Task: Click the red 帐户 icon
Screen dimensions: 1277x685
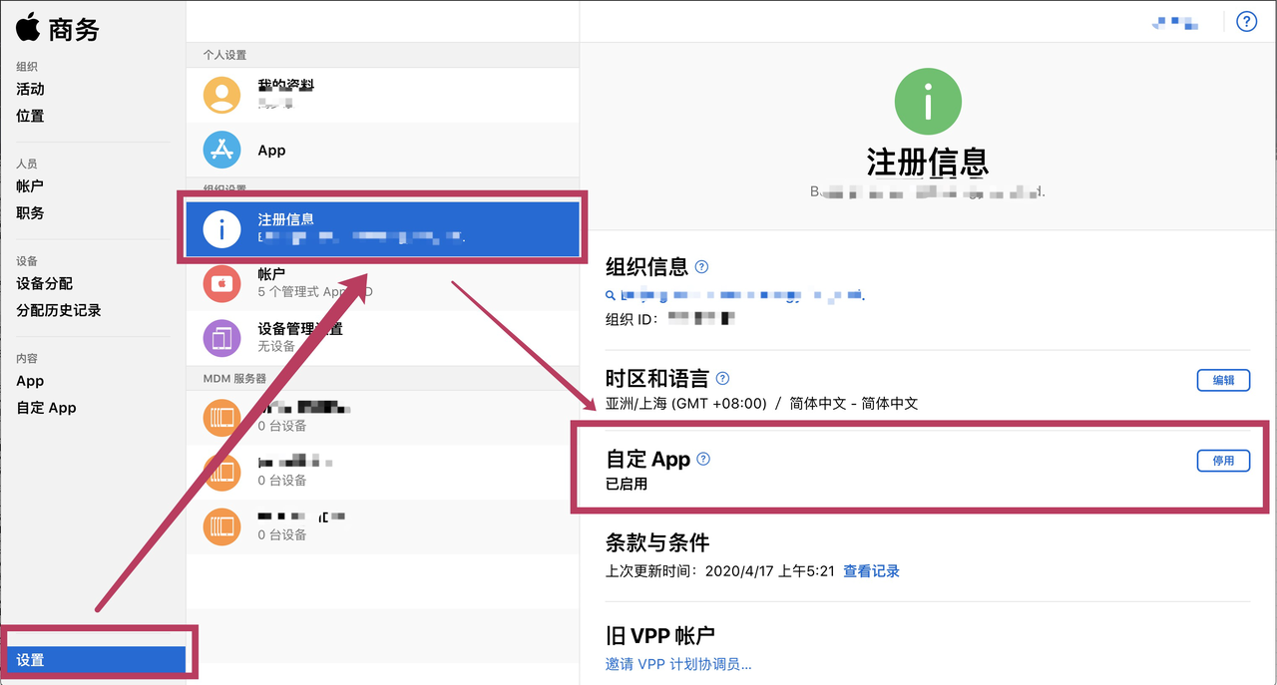Action: pos(221,283)
